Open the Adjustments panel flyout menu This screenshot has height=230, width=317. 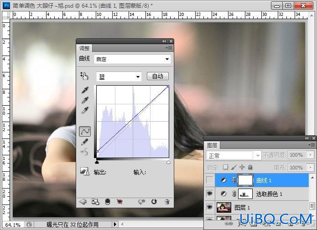169,48
